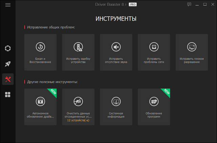Open Исправить плохое разрешение tool

point(192,52)
